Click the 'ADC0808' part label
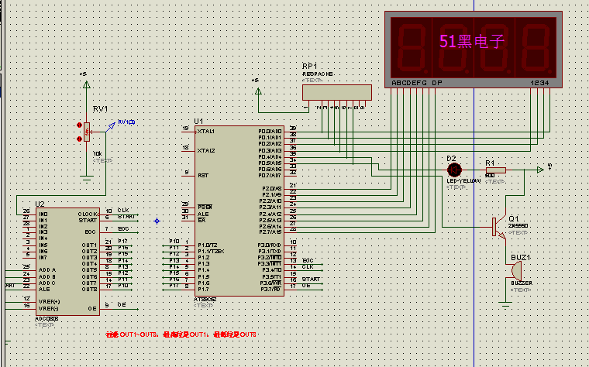 pos(46,318)
